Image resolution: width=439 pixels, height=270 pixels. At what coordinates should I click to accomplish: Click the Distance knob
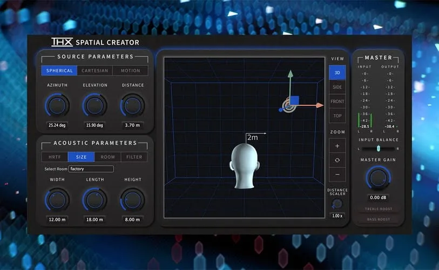pos(132,105)
